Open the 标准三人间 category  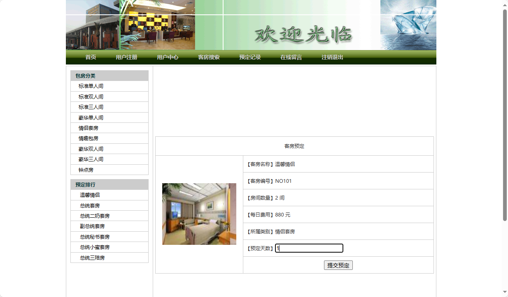pos(90,107)
